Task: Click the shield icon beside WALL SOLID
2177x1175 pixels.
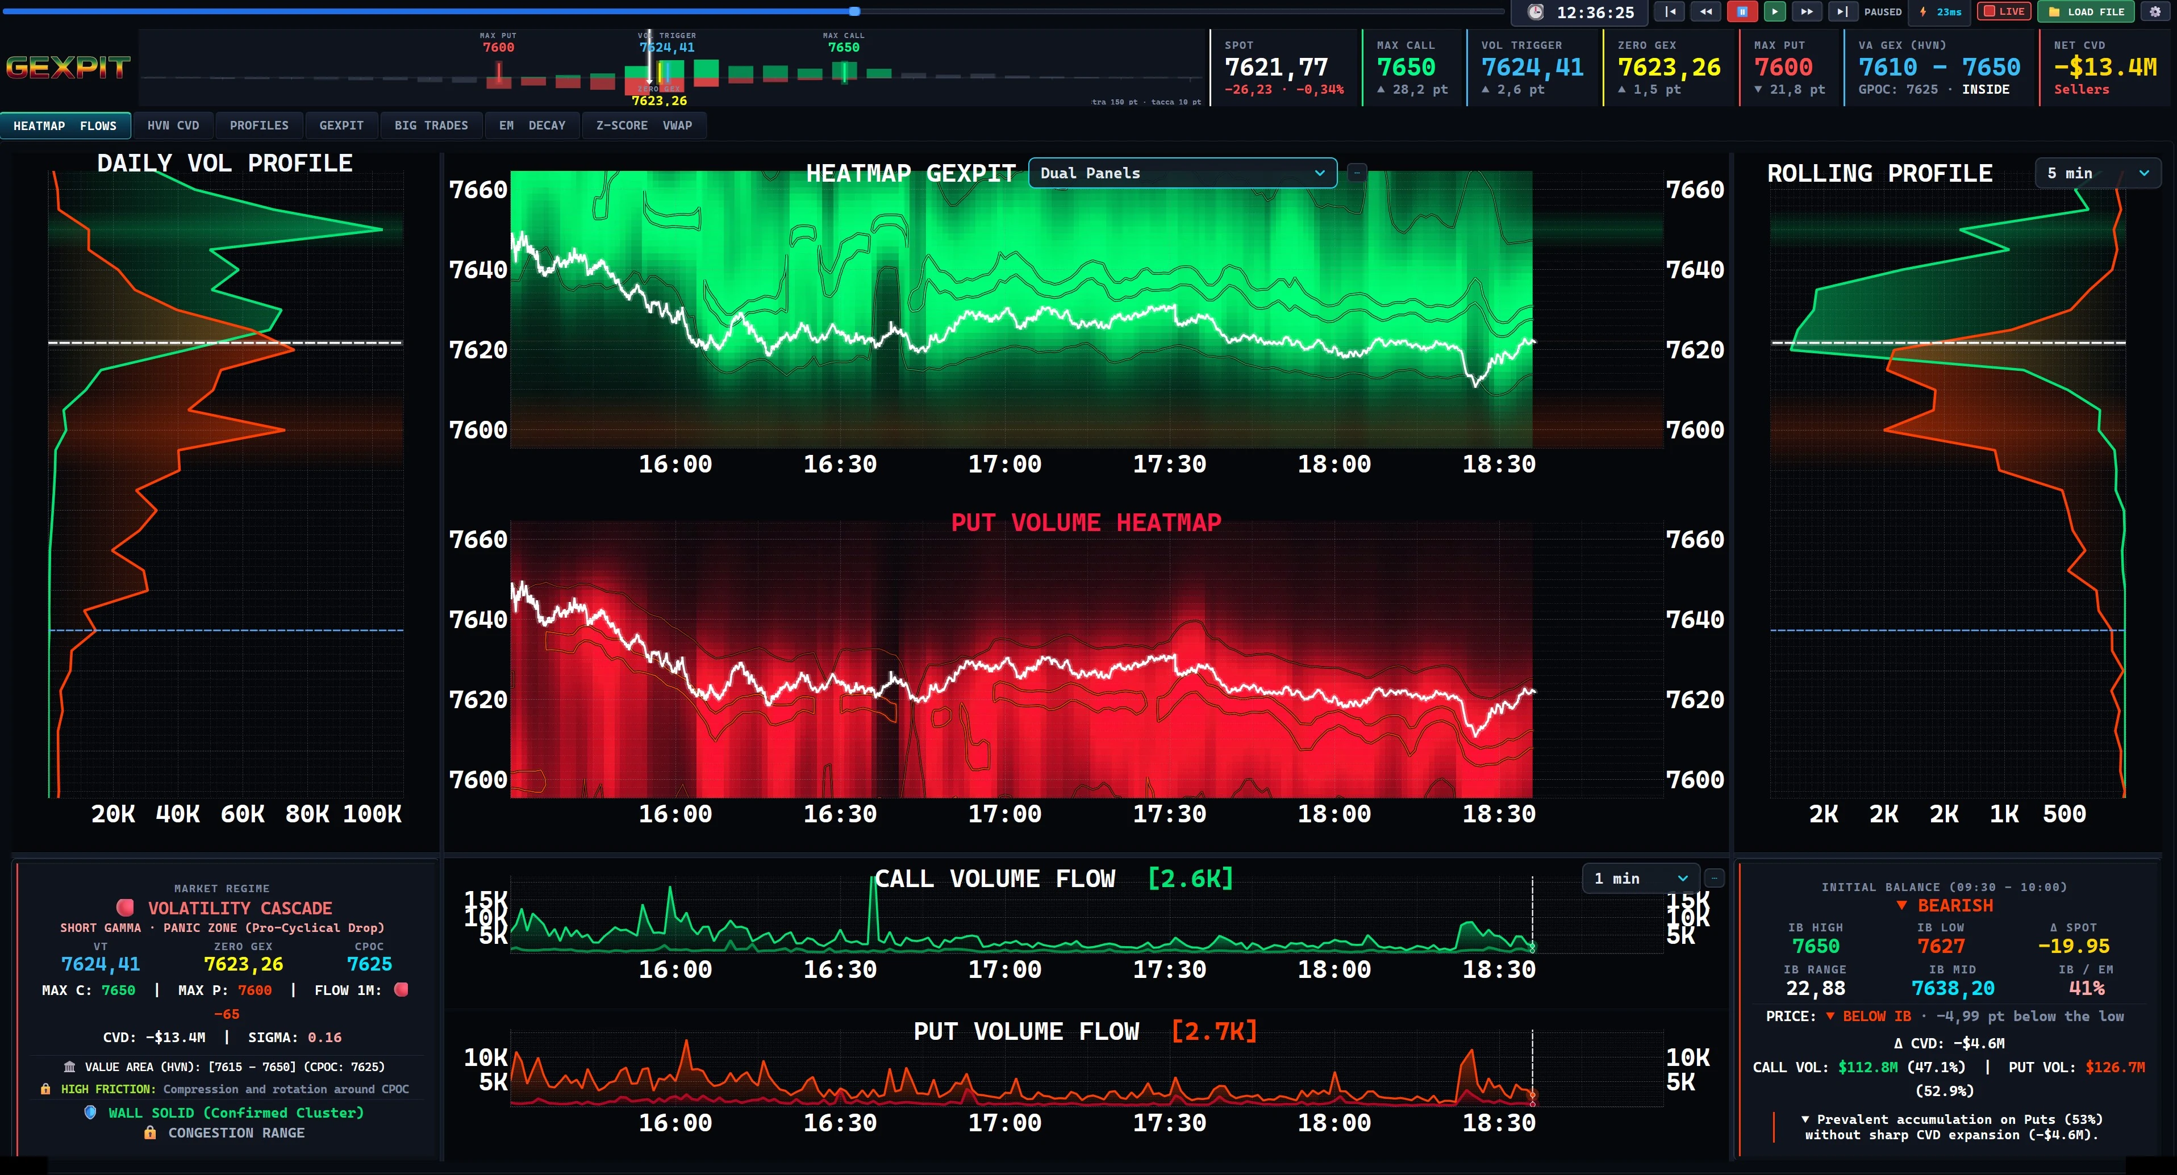Action: pos(90,1113)
